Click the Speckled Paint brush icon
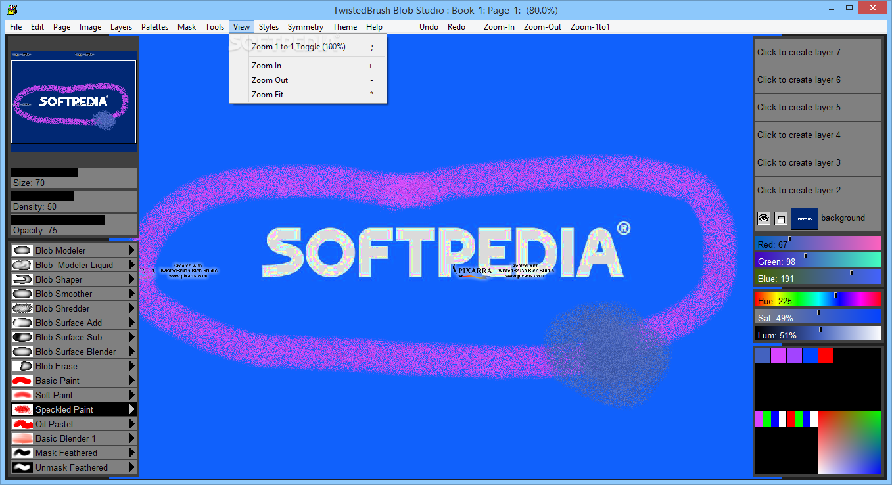The image size is (892, 485). pyautogui.click(x=22, y=409)
